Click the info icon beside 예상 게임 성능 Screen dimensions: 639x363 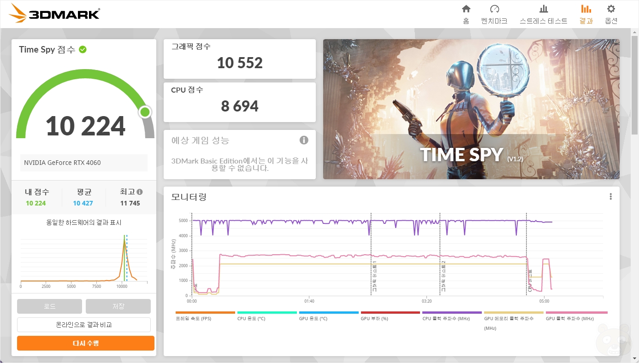(303, 140)
